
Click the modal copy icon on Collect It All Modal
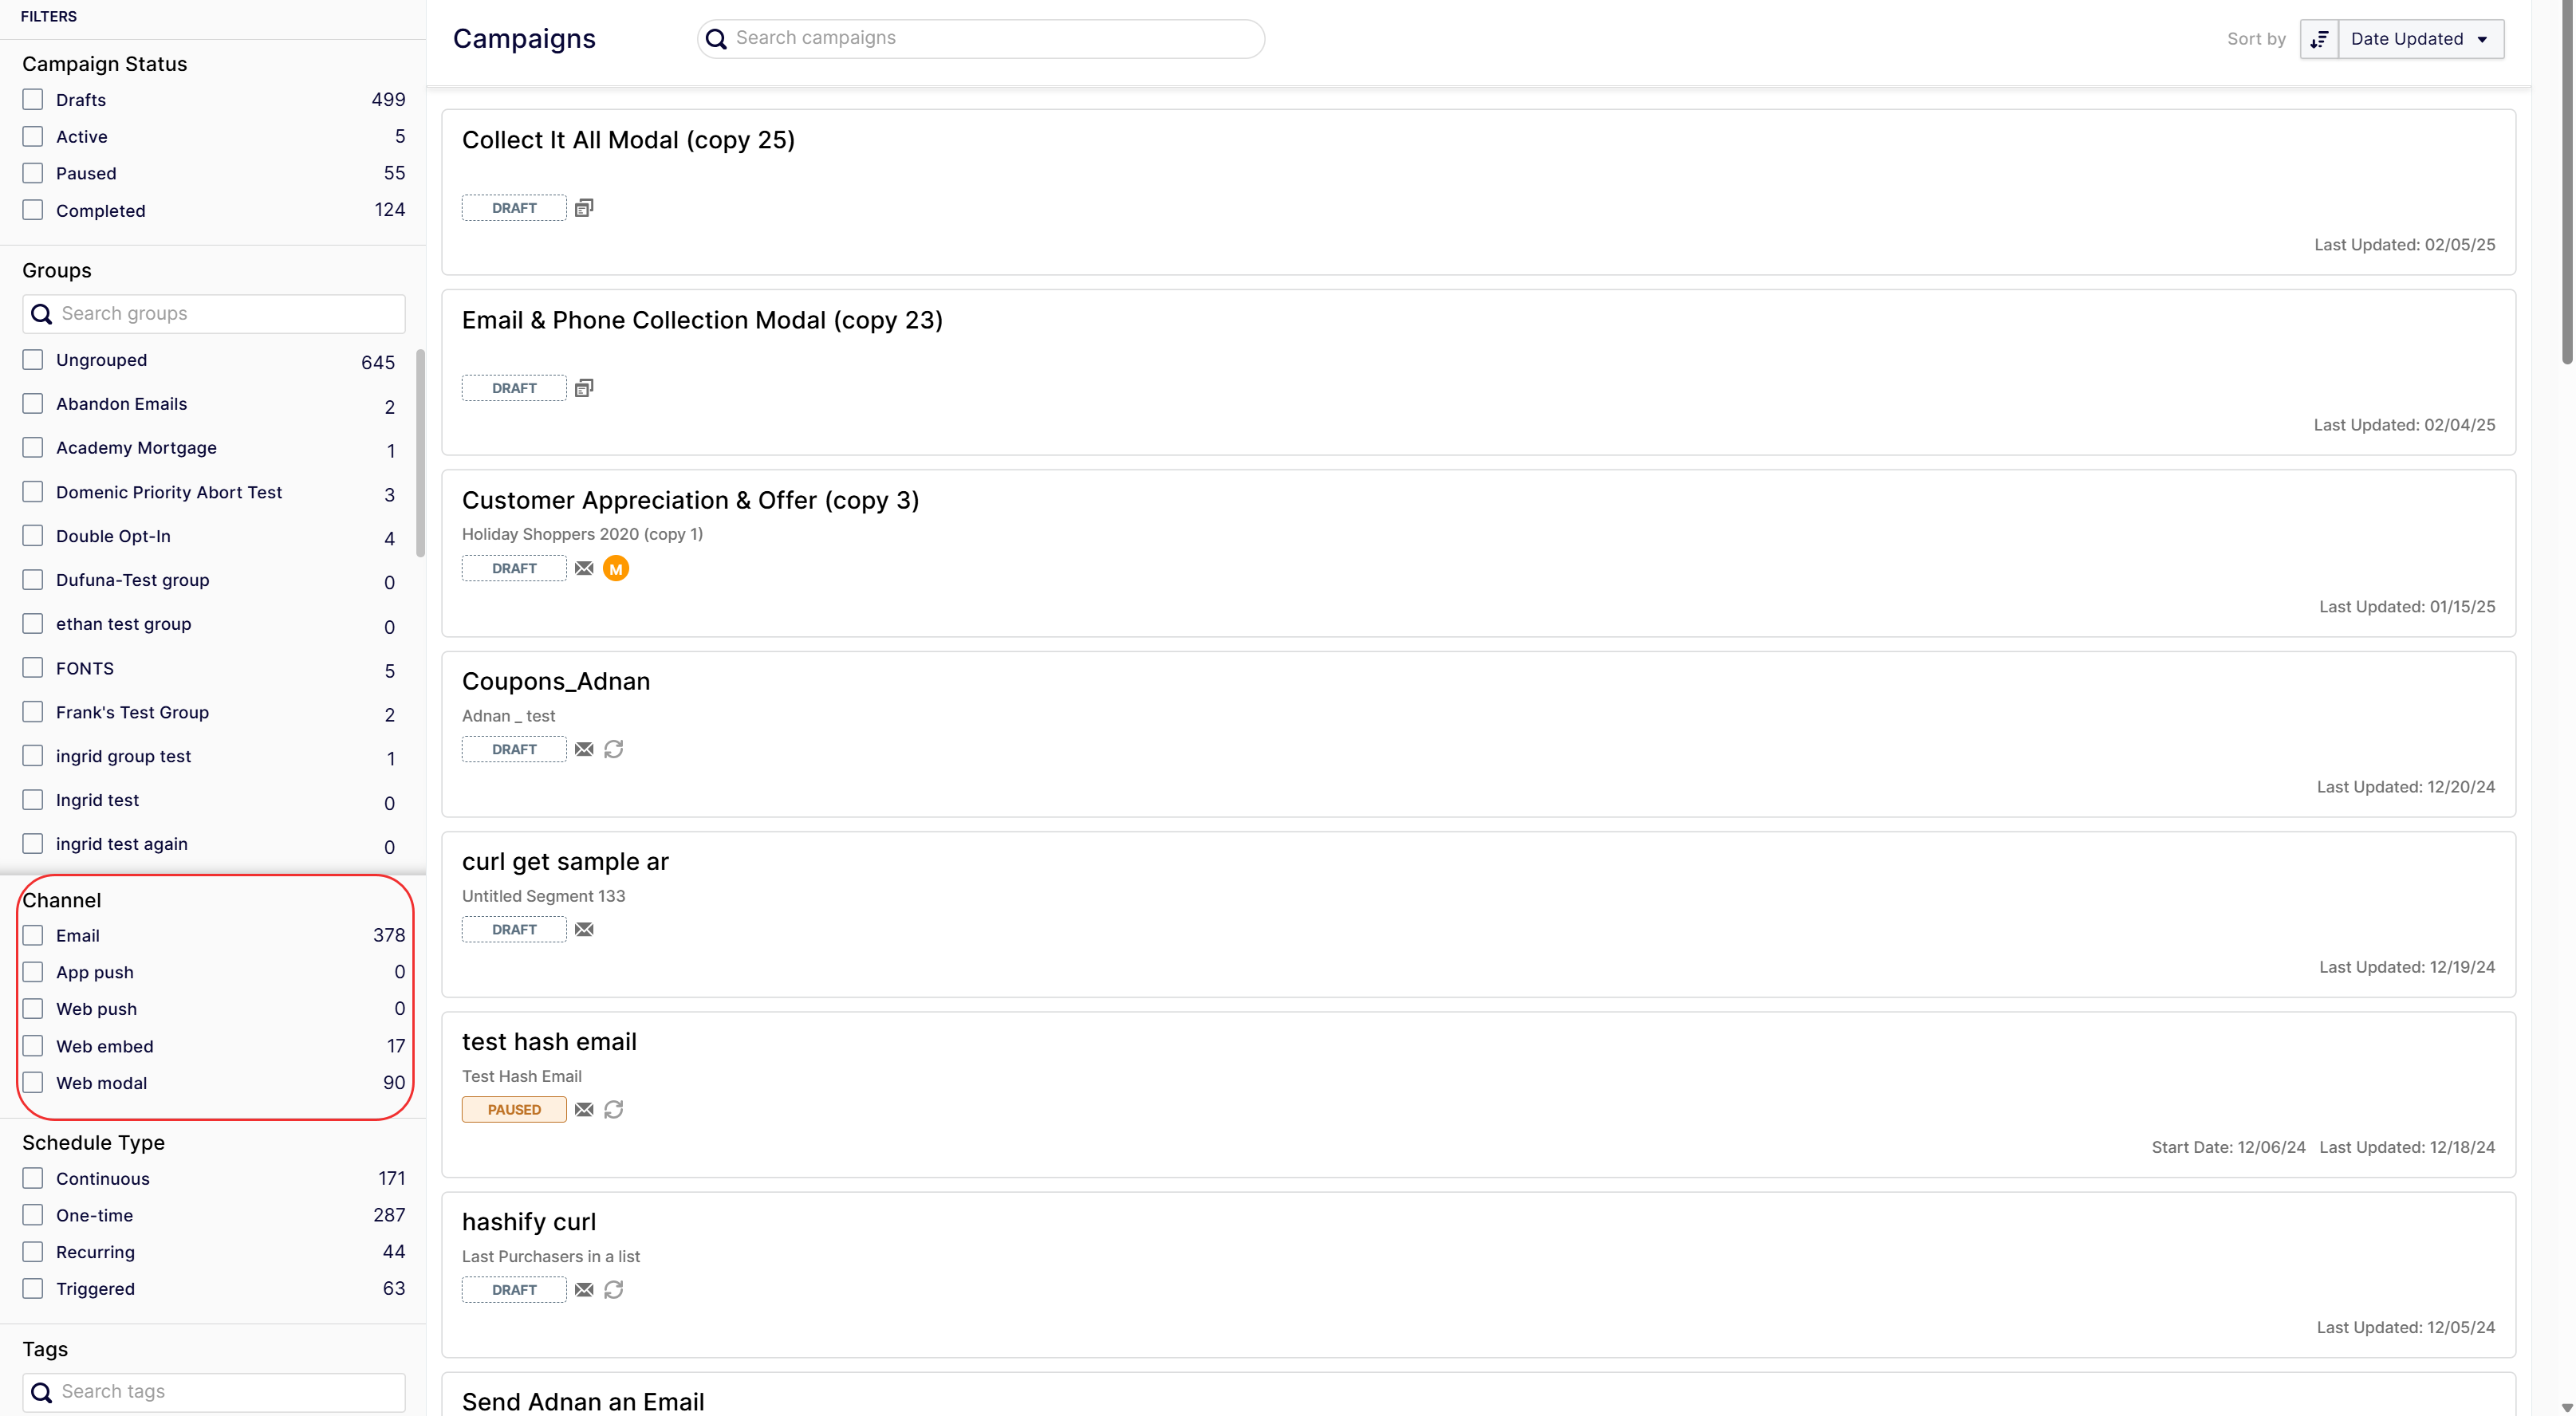[x=584, y=208]
